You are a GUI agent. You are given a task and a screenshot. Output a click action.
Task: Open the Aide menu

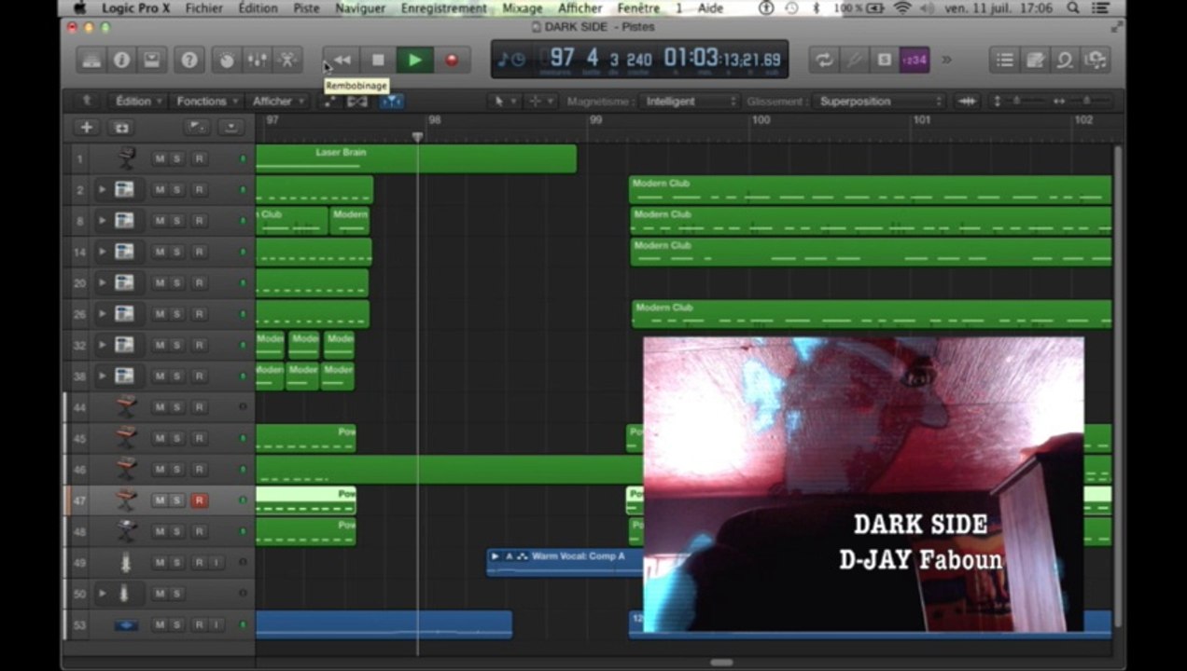click(x=710, y=8)
